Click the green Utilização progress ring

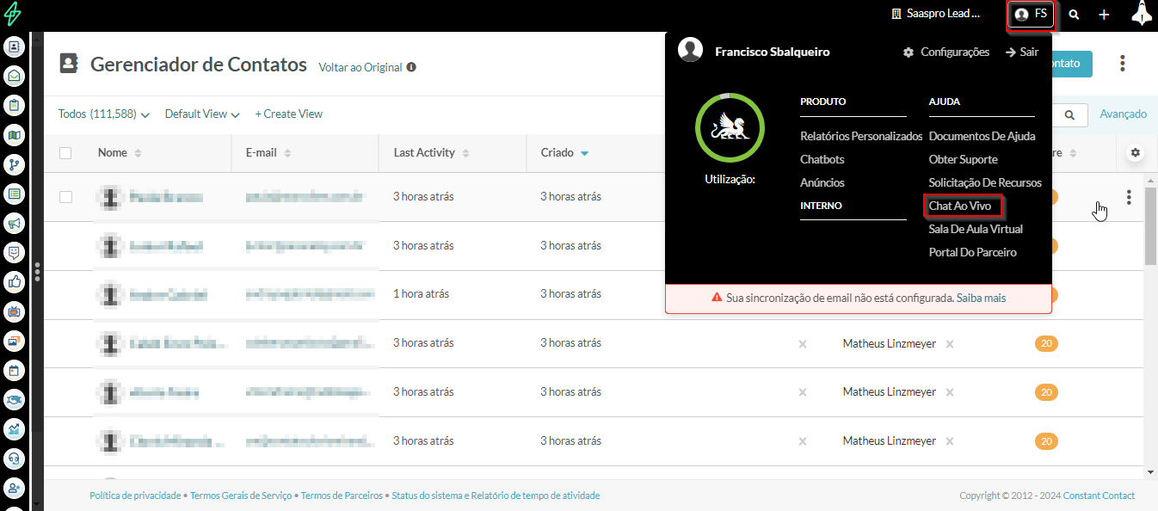pos(729,127)
